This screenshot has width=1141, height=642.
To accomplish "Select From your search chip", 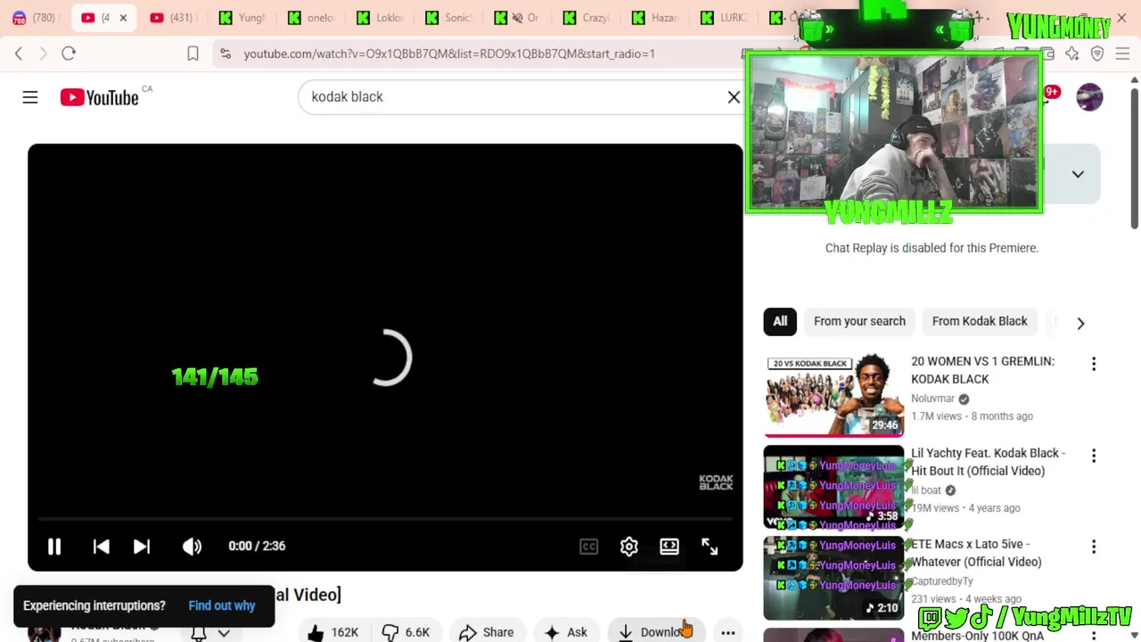I will tap(859, 322).
